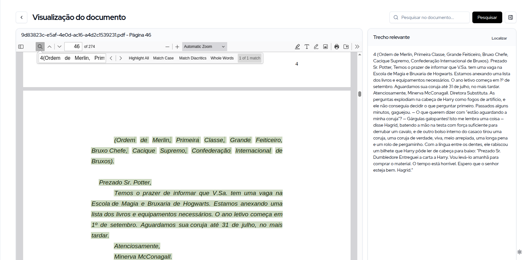Download the PDF file
The image size is (526, 260).
coord(346,47)
